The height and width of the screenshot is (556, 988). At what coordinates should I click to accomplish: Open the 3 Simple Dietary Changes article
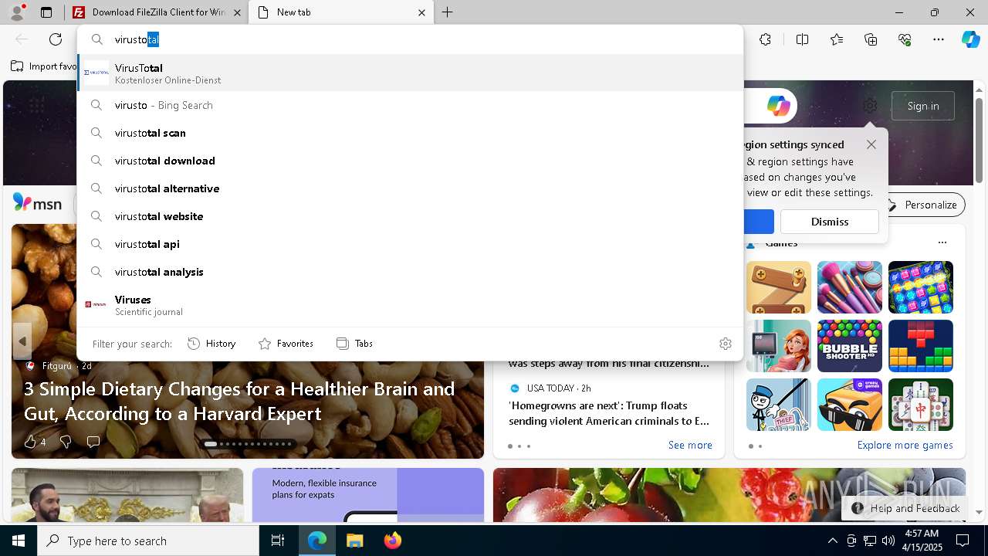coord(239,401)
